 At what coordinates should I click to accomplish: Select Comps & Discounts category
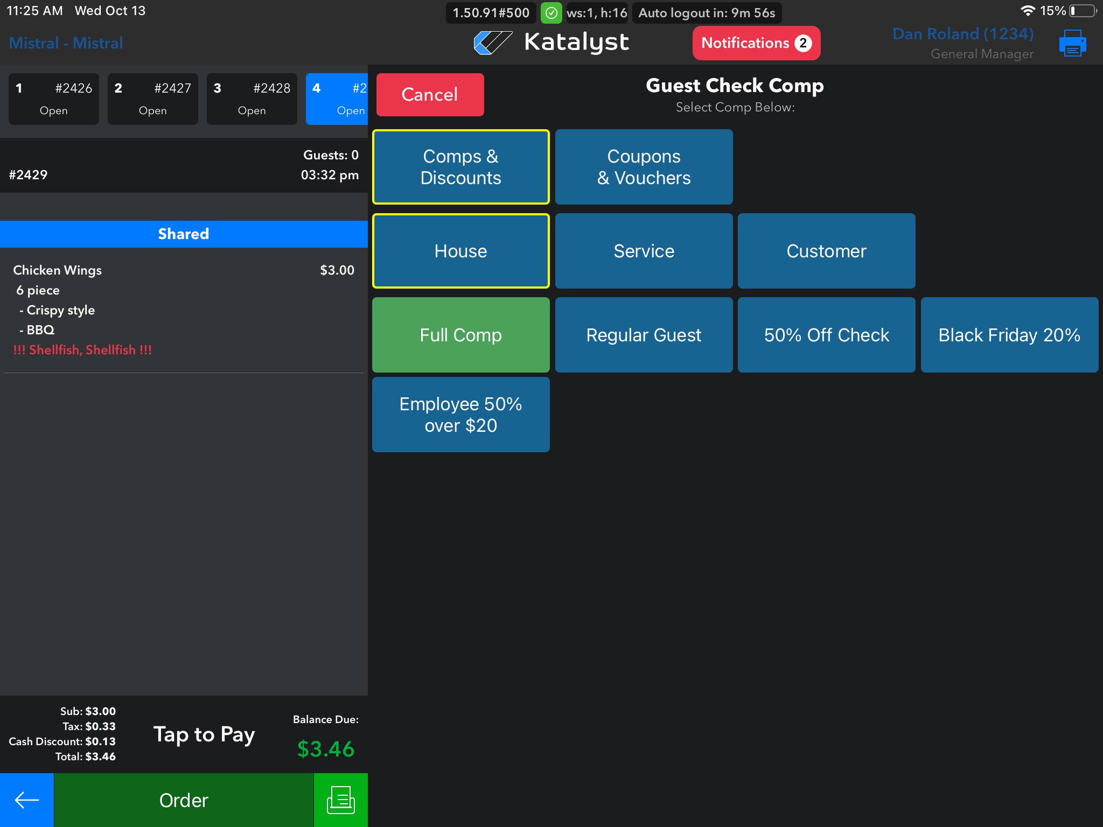point(460,167)
